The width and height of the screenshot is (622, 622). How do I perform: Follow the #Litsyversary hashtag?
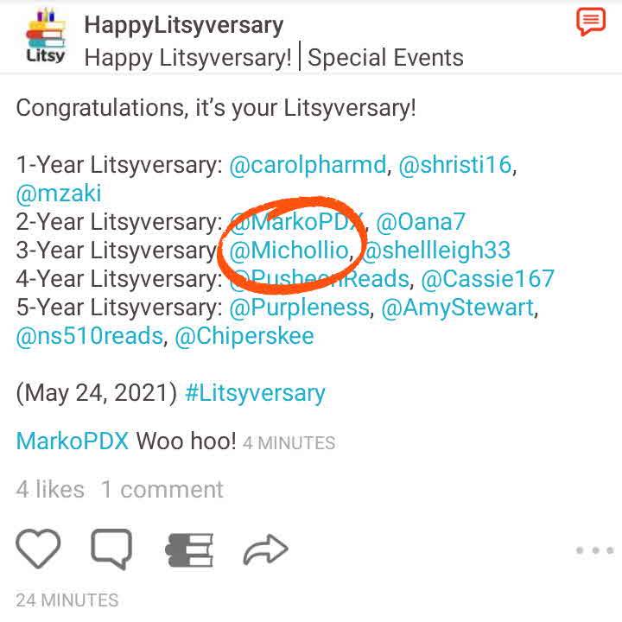[255, 394]
